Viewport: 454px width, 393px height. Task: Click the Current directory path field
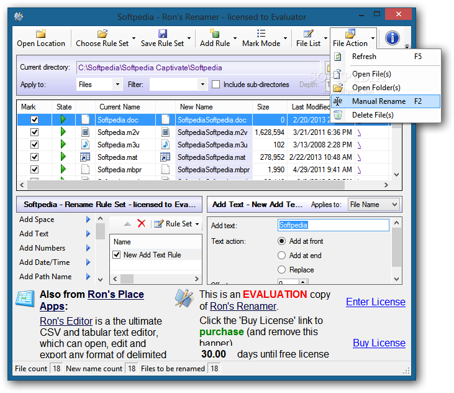pyautogui.click(x=199, y=68)
